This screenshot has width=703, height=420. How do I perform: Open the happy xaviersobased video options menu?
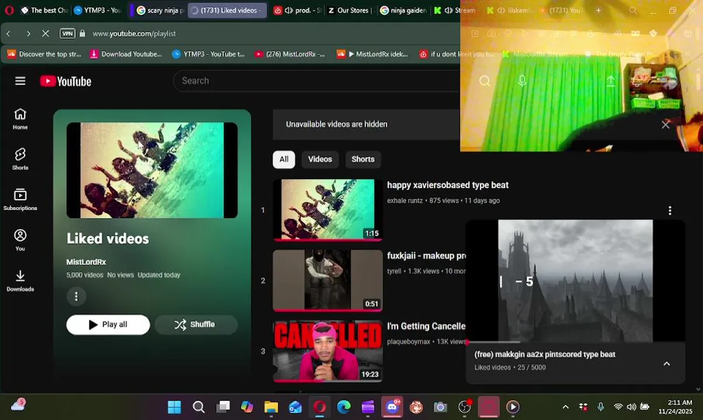click(x=670, y=210)
